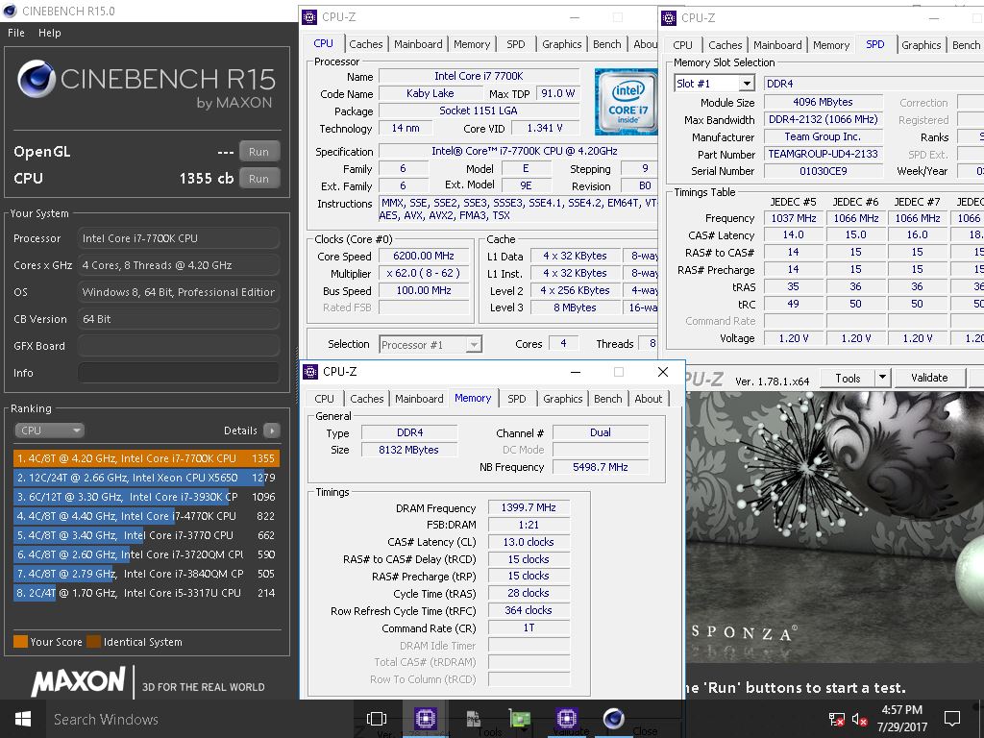Switch to Cinebench via taskbar icon
Screen dimensions: 984x738
(613, 718)
